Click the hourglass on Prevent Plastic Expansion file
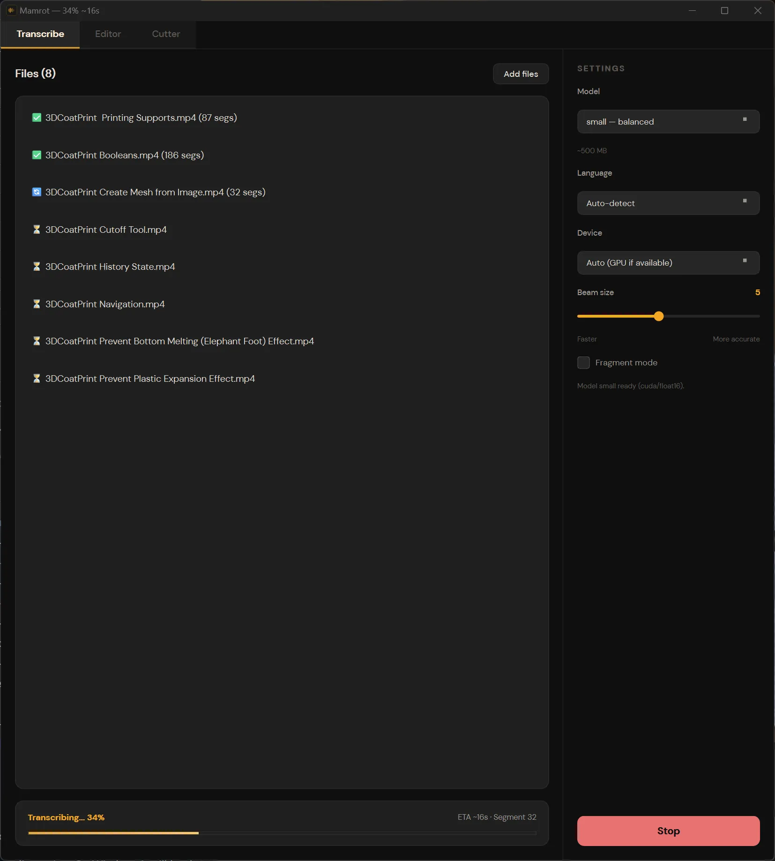The width and height of the screenshot is (775, 861). point(37,379)
